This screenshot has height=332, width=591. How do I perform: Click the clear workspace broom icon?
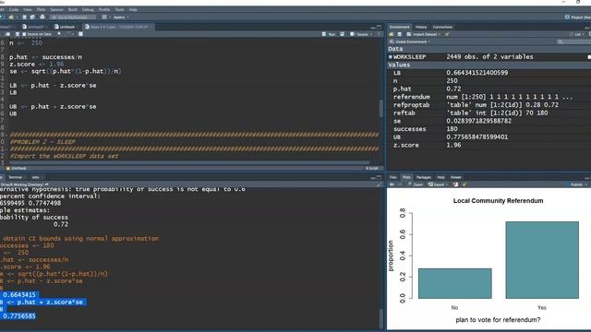click(x=447, y=34)
